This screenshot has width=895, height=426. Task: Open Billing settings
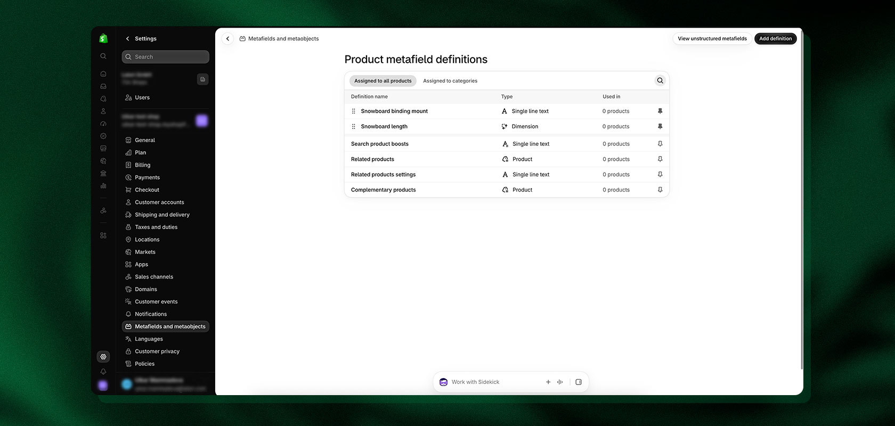click(165, 165)
